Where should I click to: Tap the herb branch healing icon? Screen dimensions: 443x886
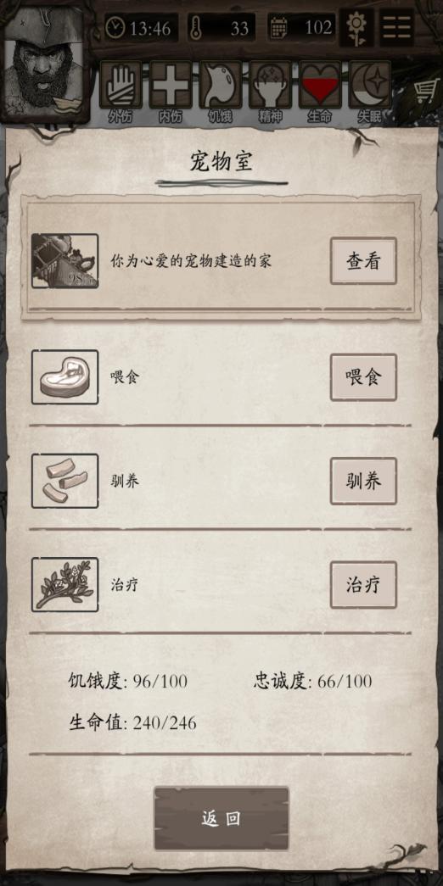click(x=65, y=584)
